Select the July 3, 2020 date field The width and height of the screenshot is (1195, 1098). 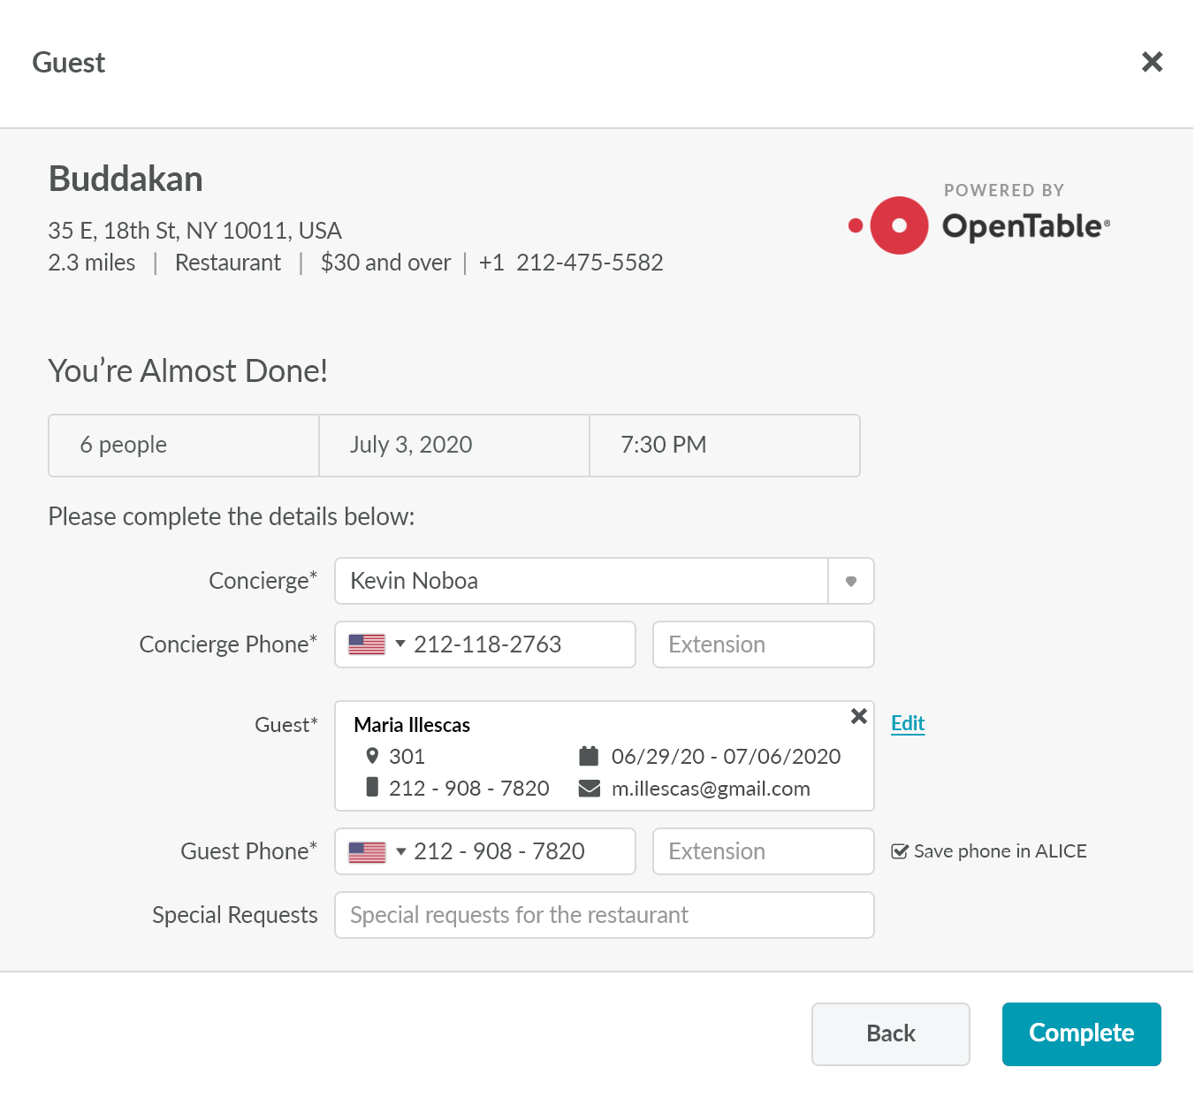coord(454,445)
